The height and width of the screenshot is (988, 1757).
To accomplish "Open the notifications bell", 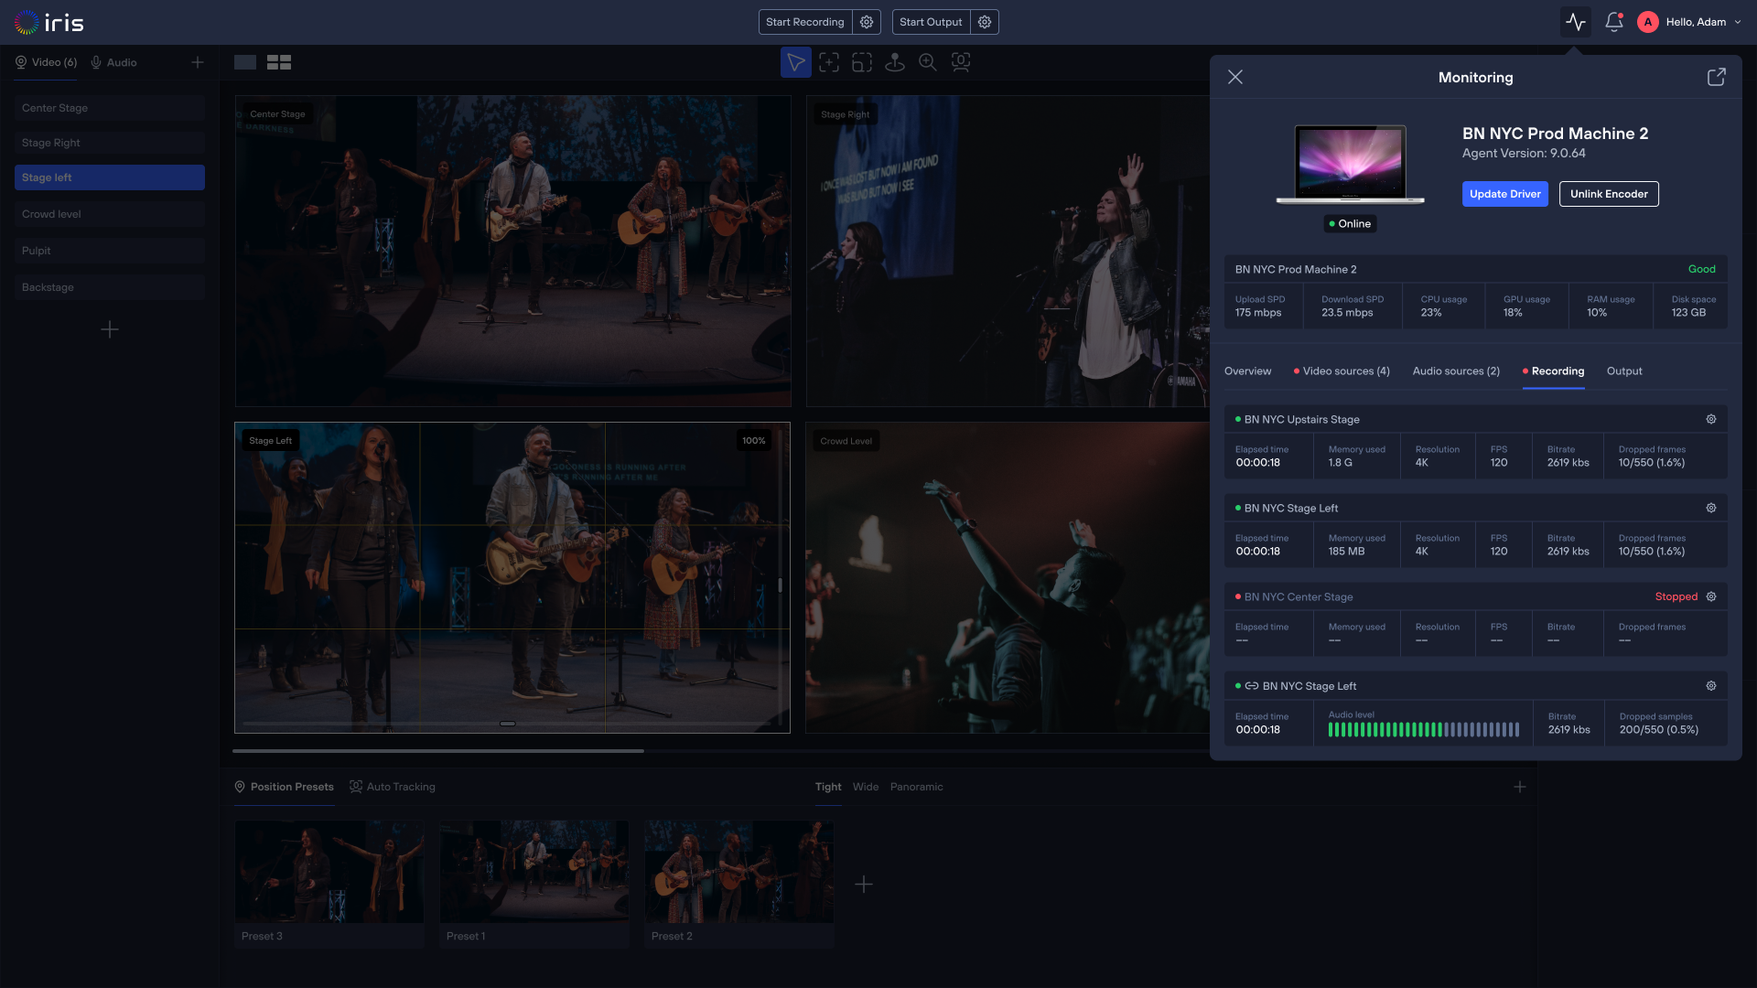I will [1614, 22].
